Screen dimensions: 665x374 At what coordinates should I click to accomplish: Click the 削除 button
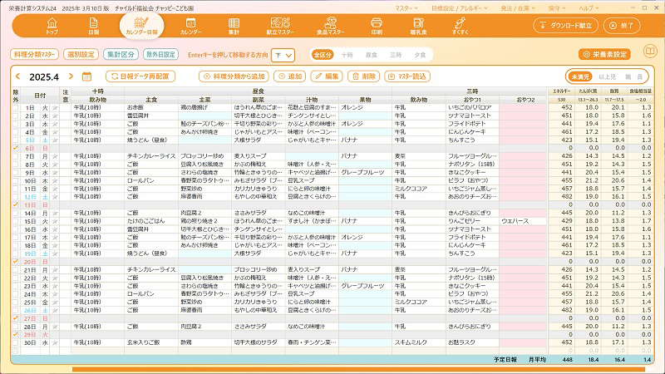364,76
